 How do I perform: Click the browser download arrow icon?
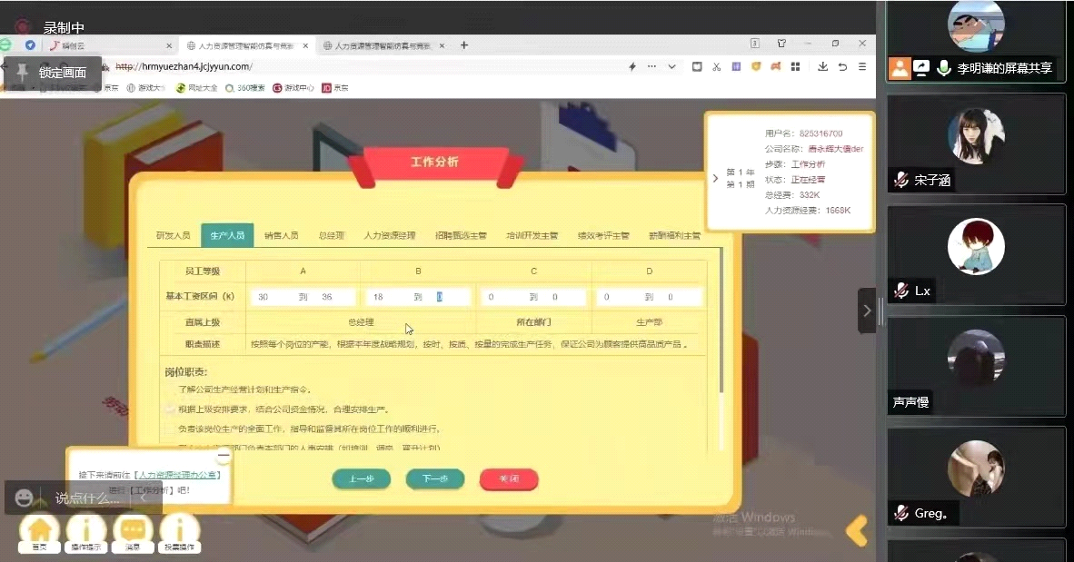[x=822, y=66]
